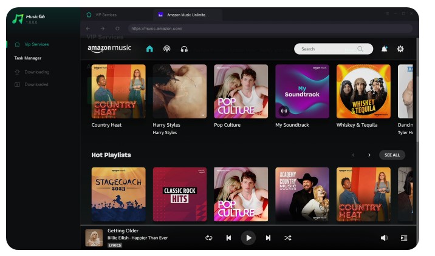Open Country Heat in Hot Playlists
This screenshot has height=256, width=435.
363,194
